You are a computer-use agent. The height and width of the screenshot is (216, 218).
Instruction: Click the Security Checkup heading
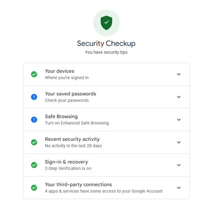(x=106, y=44)
